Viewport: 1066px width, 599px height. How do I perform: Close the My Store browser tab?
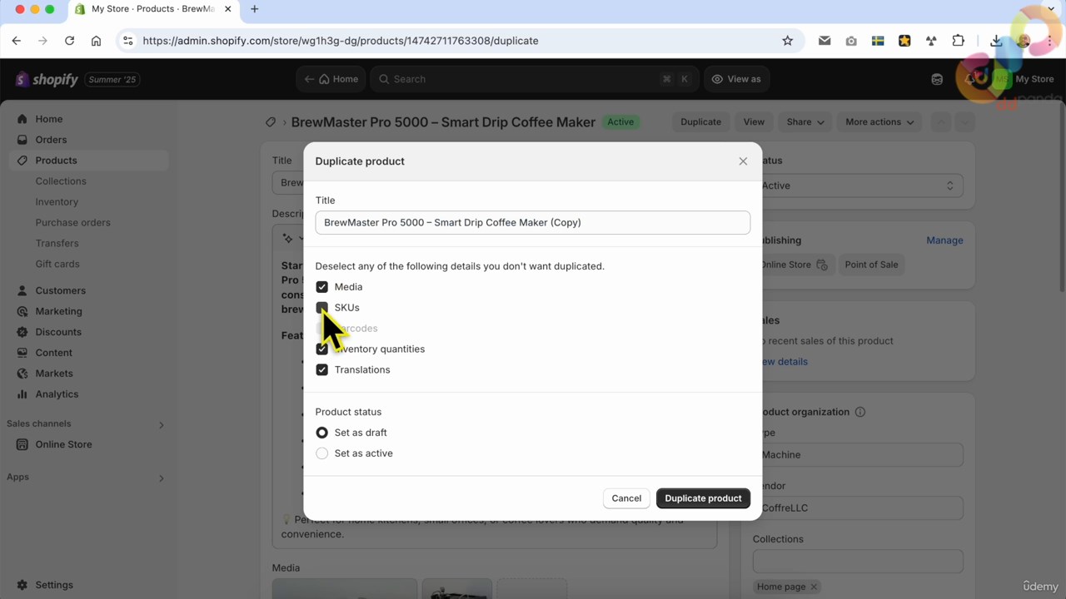pyautogui.click(x=227, y=9)
